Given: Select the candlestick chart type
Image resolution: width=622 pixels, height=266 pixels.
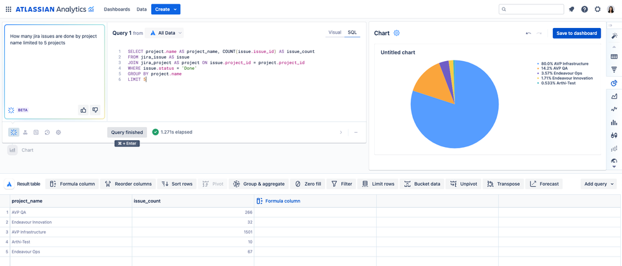Looking at the screenshot, I should [614, 135].
